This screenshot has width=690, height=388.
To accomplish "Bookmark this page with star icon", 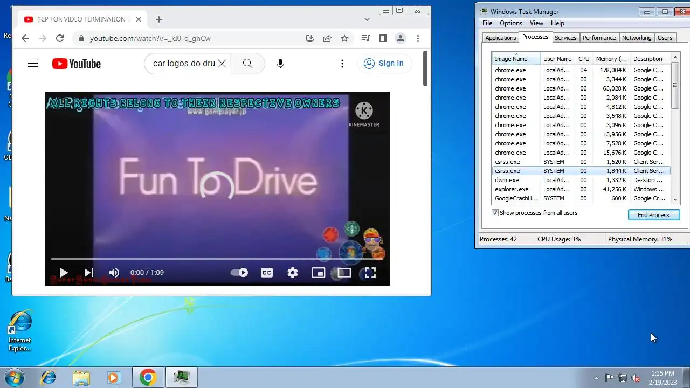I will pyautogui.click(x=344, y=38).
